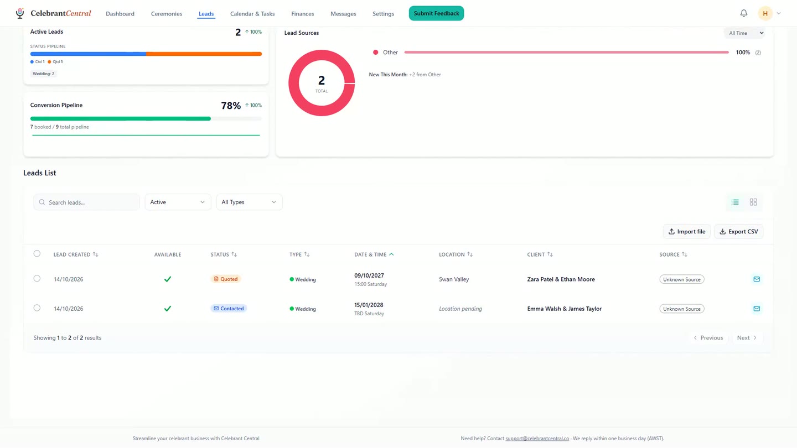
Task: Expand user menu chevron beside avatar
Action: [x=779, y=13]
